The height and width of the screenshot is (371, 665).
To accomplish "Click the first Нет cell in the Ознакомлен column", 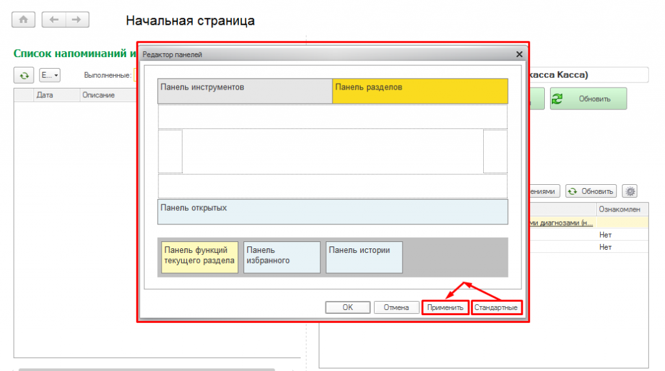I will 621,235.
